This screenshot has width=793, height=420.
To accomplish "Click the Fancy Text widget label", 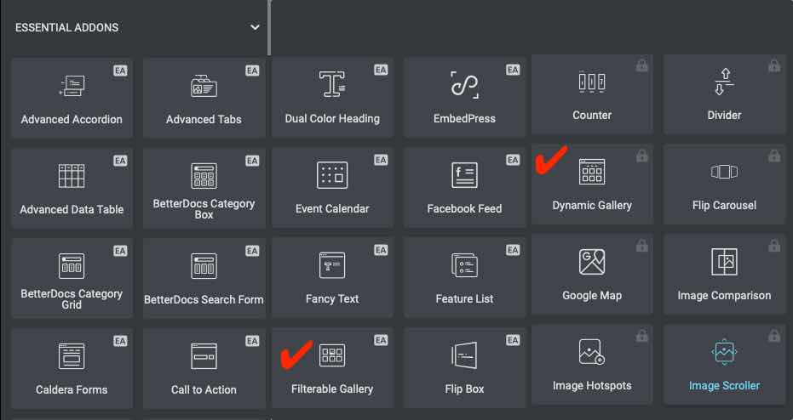I will 332,299.
